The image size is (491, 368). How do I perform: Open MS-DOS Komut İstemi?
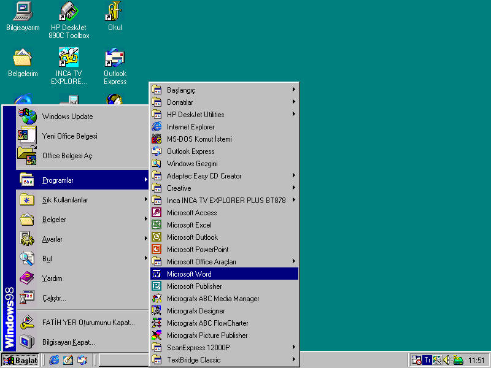pos(224,139)
